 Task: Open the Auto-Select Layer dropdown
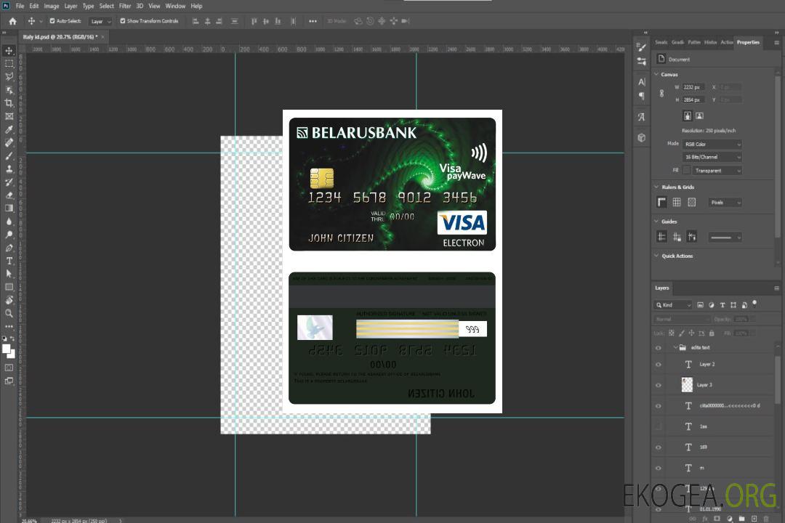click(x=100, y=21)
